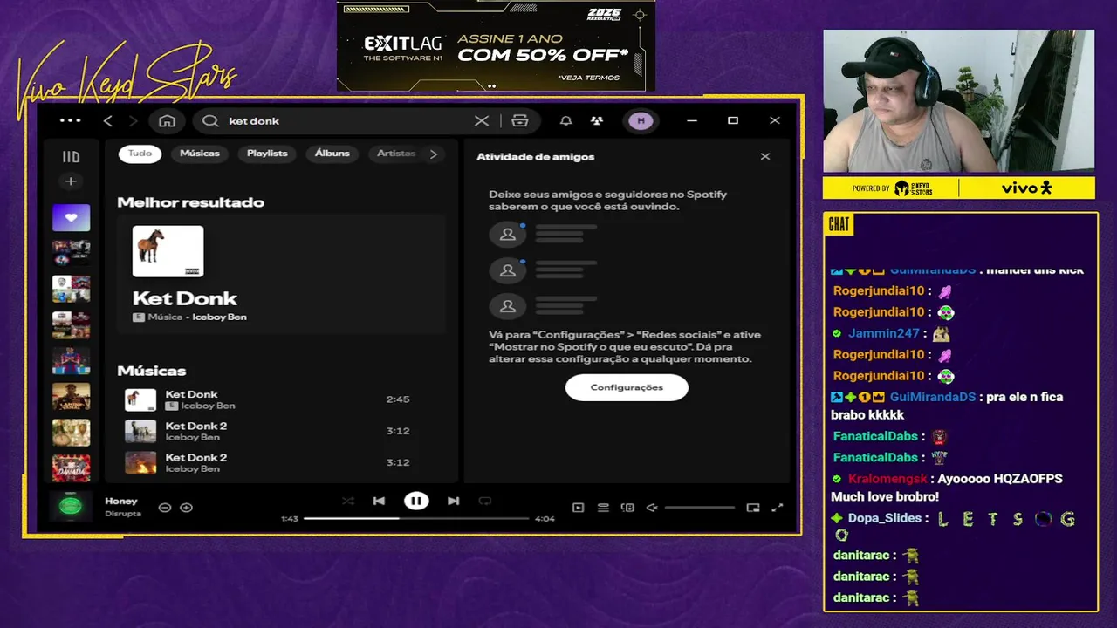Seek on the song progress bar
Viewport: 1117px width, 628px height.
(416, 518)
